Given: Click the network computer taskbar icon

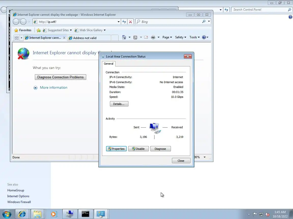Looking at the screenshot, I should pos(70,214).
